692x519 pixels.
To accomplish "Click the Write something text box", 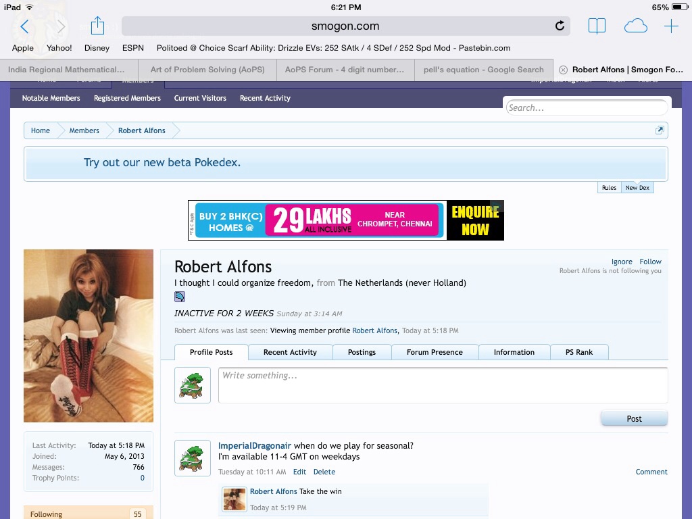I will (x=443, y=385).
